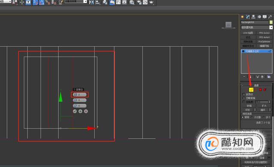Click the Connect Edges slide spinner field
This screenshot has width=274, height=167.
click(x=80, y=106)
